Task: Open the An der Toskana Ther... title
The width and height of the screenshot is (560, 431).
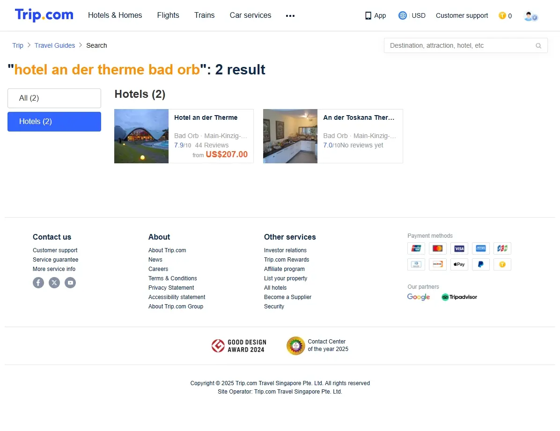Action: coord(359,117)
